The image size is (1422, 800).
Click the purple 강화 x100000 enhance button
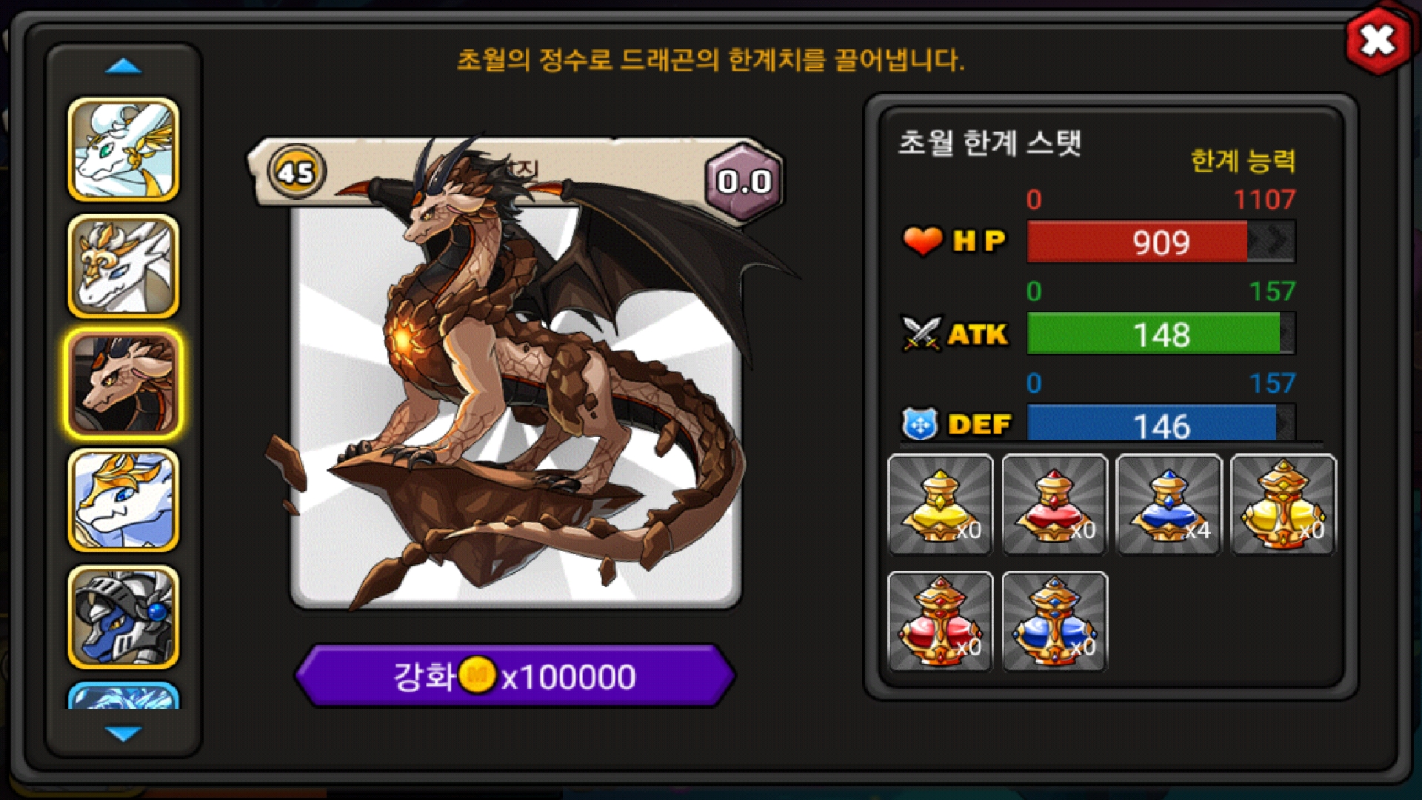[x=515, y=676]
